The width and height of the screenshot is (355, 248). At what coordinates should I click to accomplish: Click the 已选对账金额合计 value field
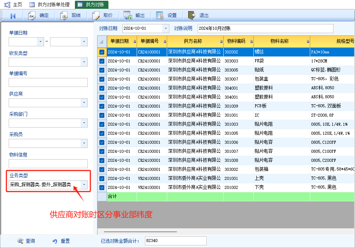(176, 241)
